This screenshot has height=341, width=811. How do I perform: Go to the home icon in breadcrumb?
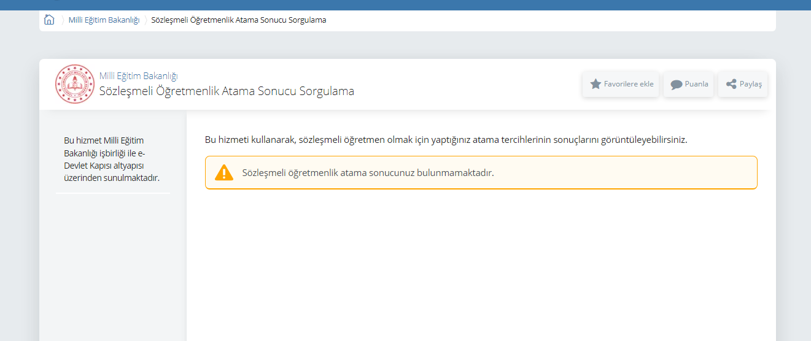tap(49, 20)
